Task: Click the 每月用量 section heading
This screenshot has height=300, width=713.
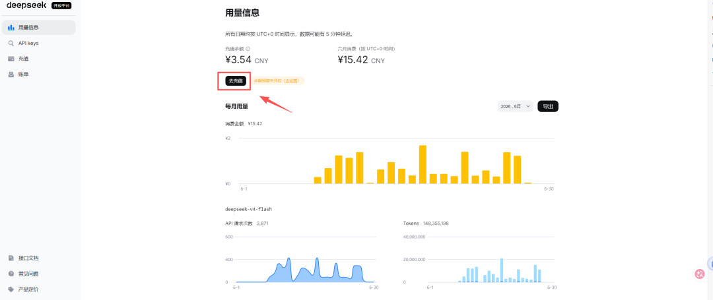Action: point(236,106)
